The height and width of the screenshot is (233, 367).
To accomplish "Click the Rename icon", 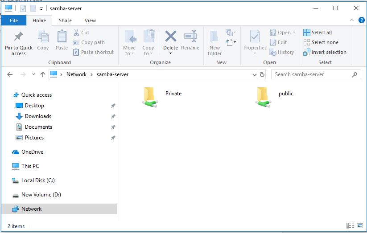I will [x=190, y=36].
